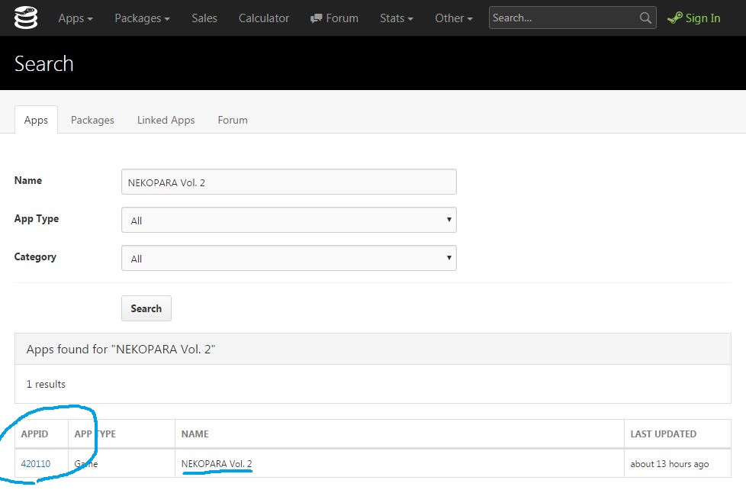746x490 pixels.
Task: Open the Stats dropdown menu
Action: coord(397,18)
